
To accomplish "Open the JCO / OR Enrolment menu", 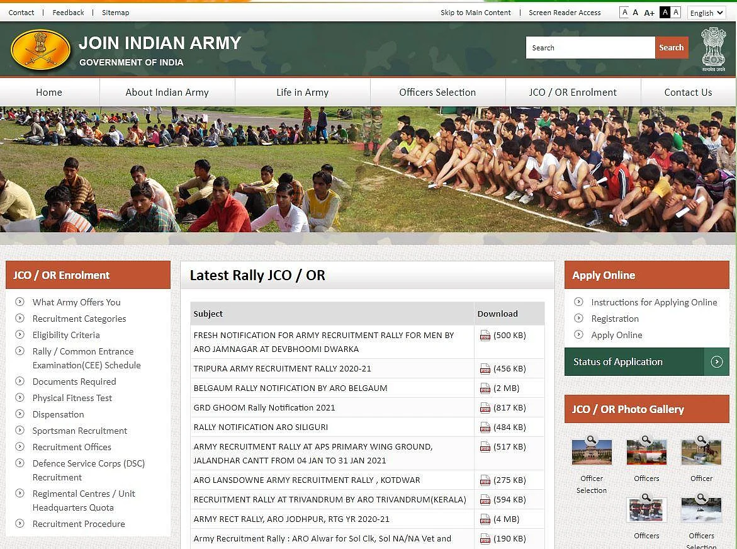I will [x=573, y=92].
